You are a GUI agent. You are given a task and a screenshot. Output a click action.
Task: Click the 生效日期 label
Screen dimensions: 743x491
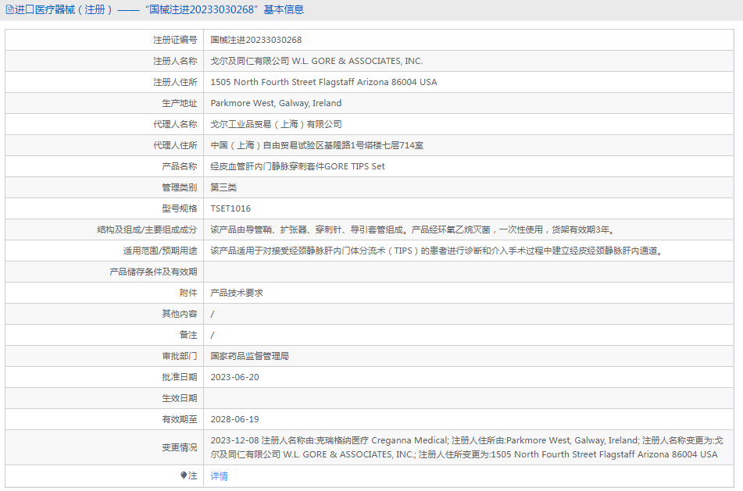coord(179,398)
